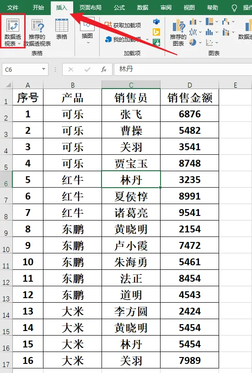Switch to the Home (开始) tab

(38, 8)
